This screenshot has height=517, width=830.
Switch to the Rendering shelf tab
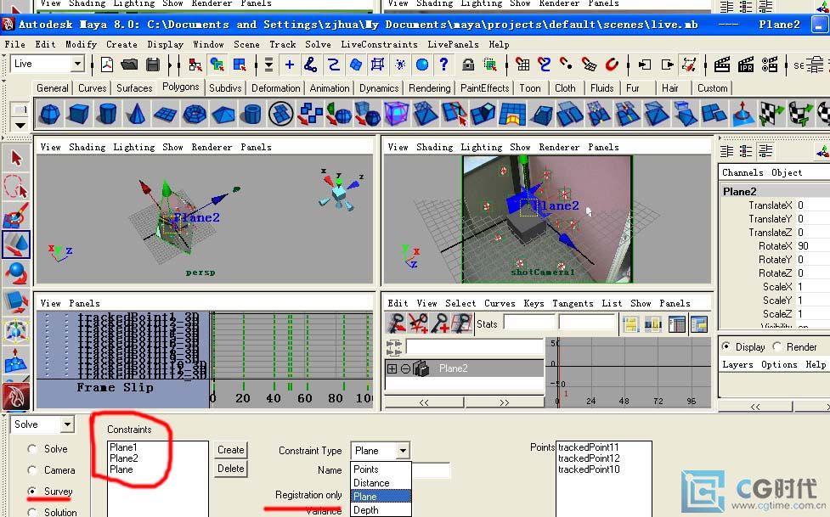pyautogui.click(x=429, y=87)
